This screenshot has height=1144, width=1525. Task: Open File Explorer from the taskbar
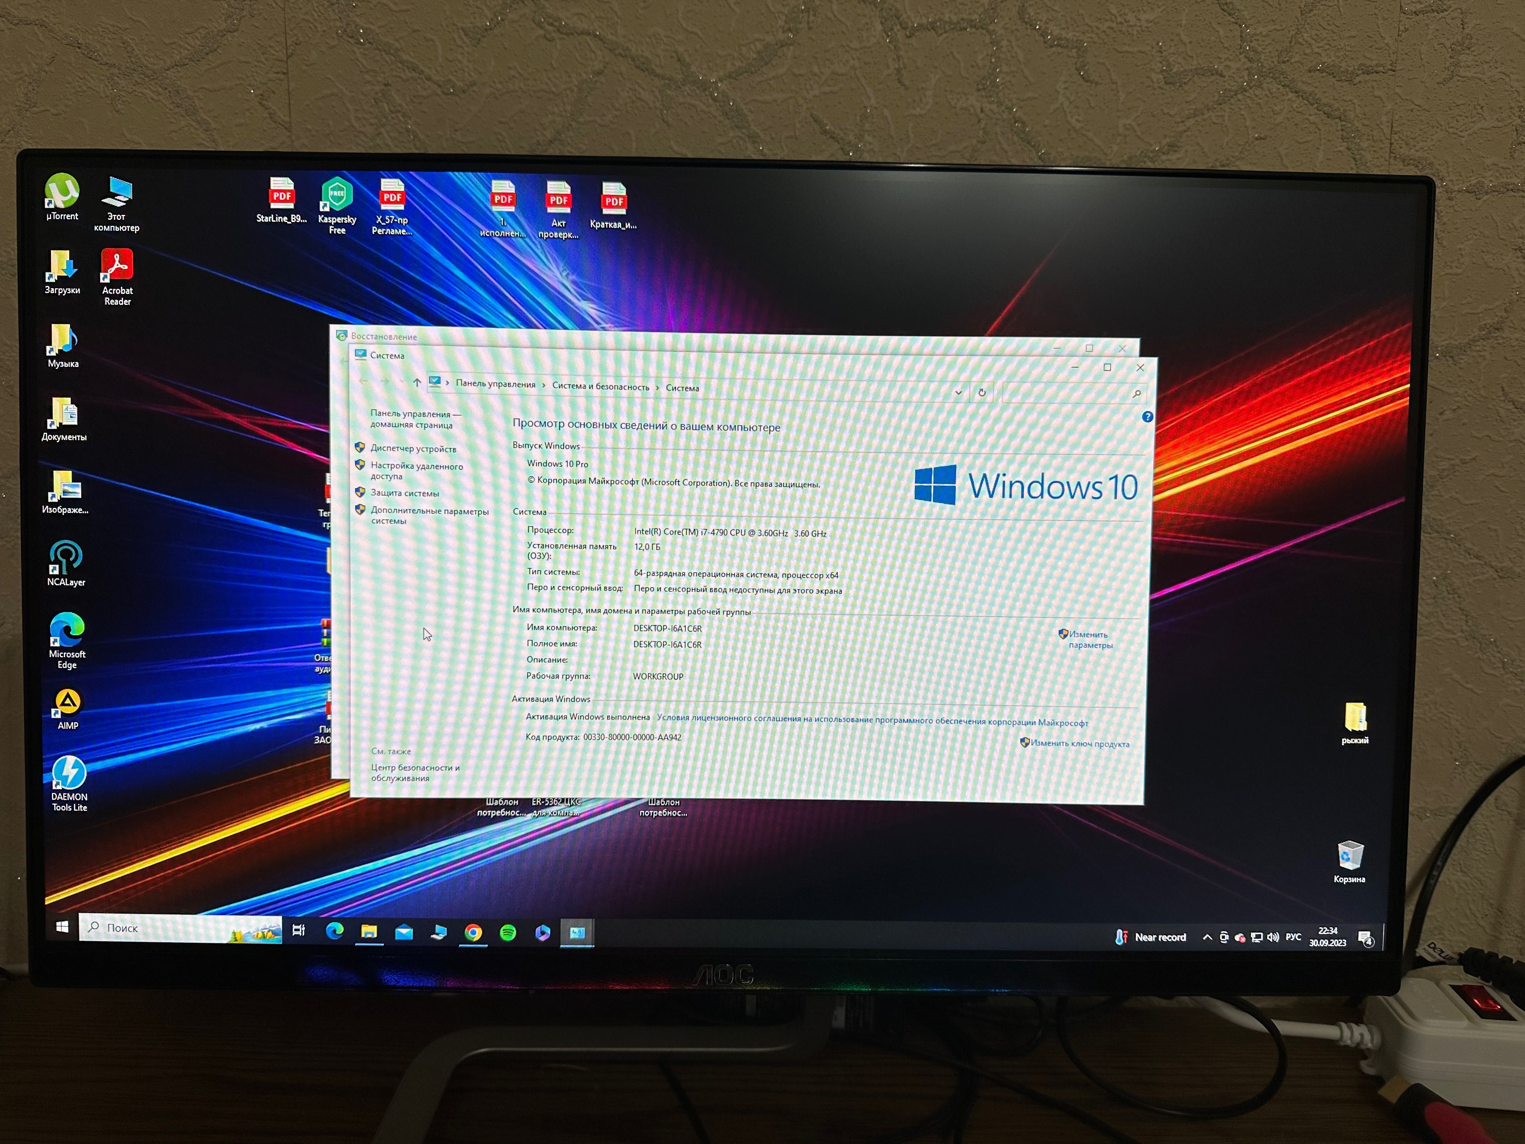coord(369,932)
